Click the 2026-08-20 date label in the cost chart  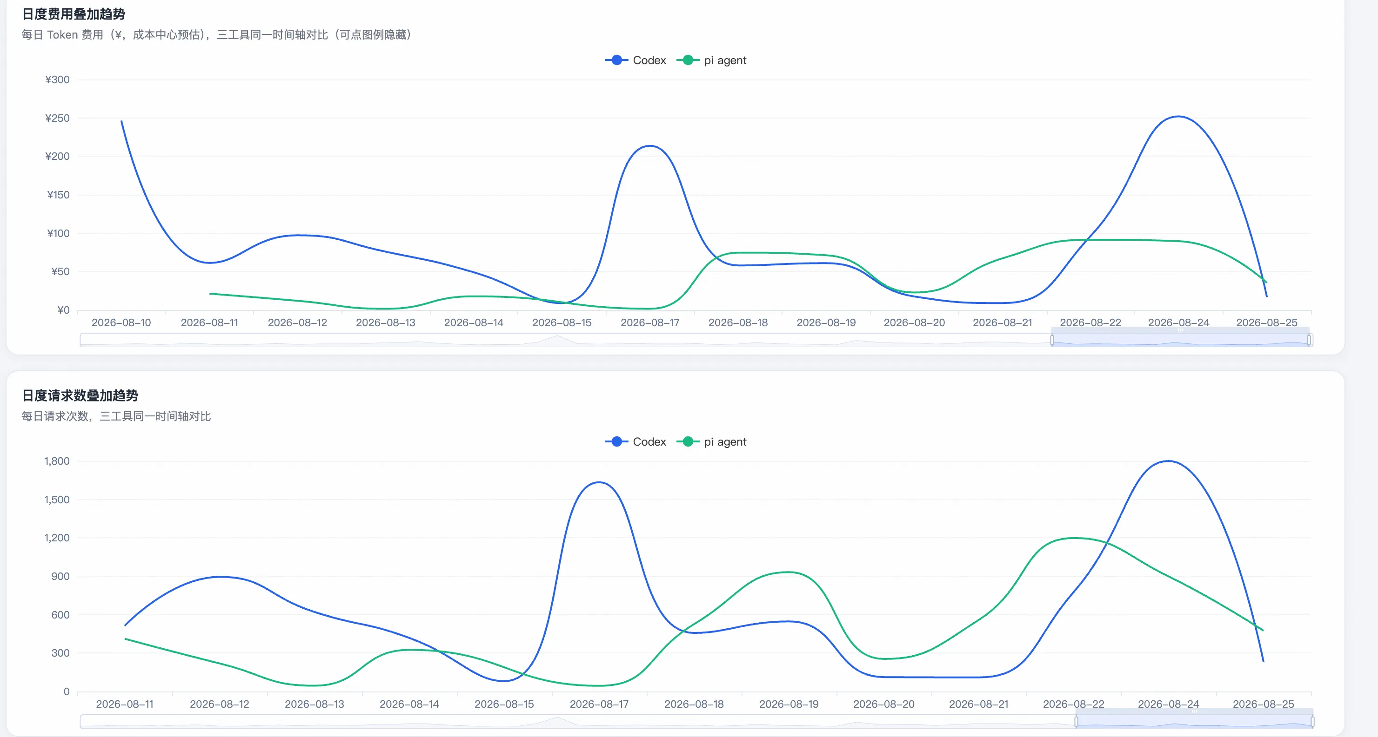[914, 323]
